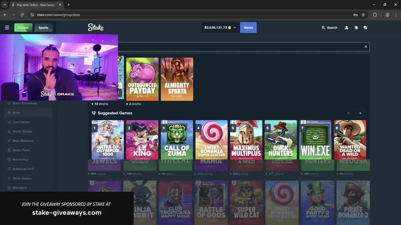Select Live Casino in the sidebar

pyautogui.click(x=21, y=122)
